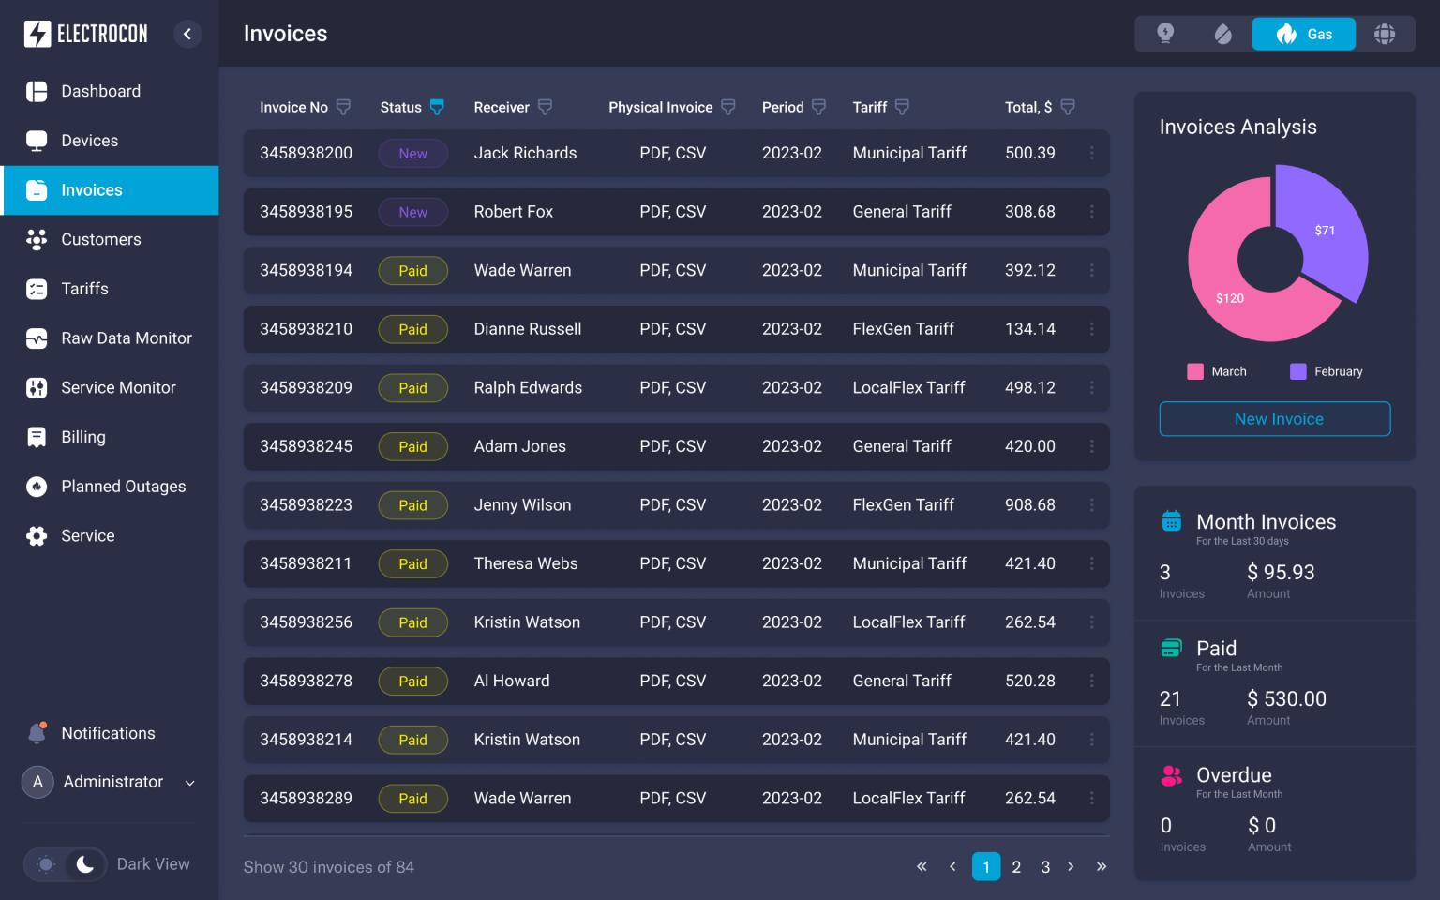Open Status column filter icon

tap(437, 107)
